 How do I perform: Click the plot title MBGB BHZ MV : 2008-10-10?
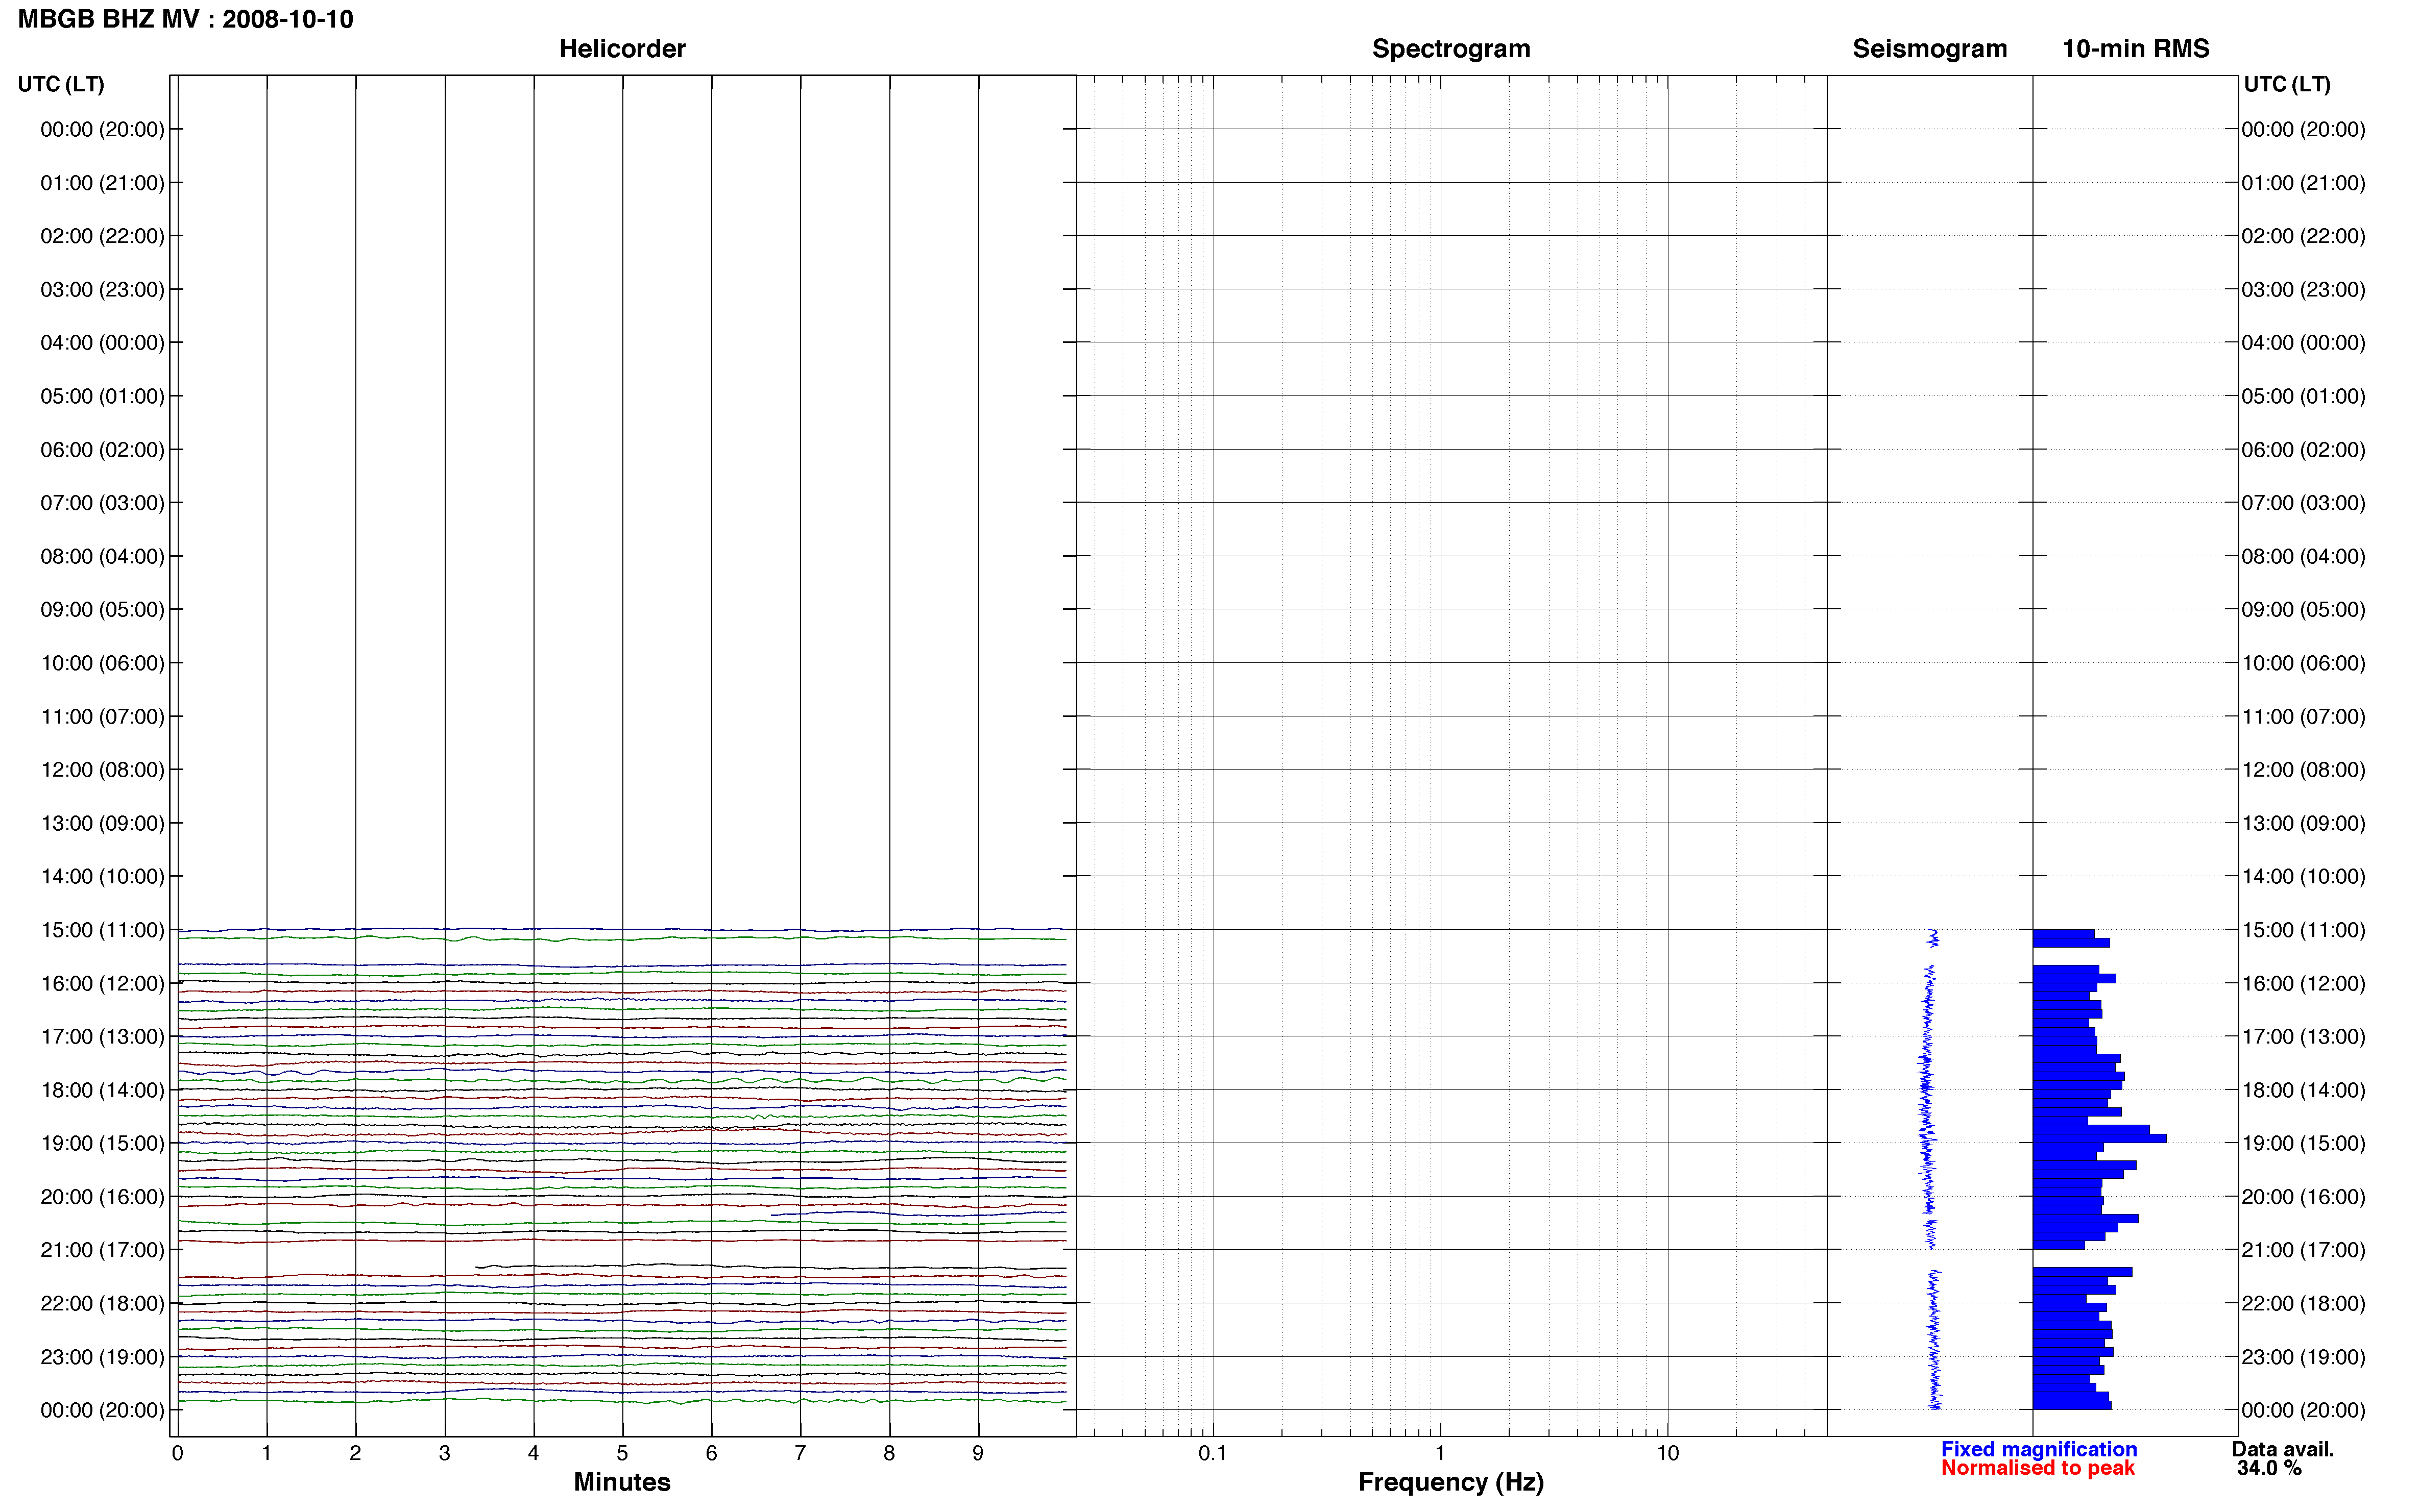tap(185, 19)
